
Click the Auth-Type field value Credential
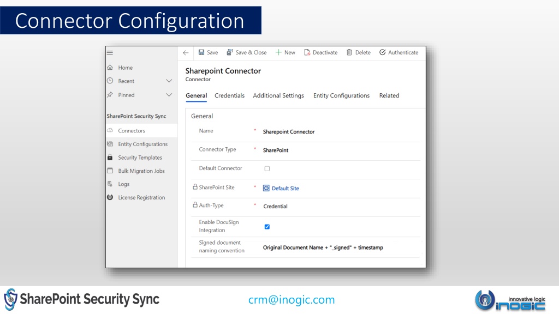[x=275, y=206]
